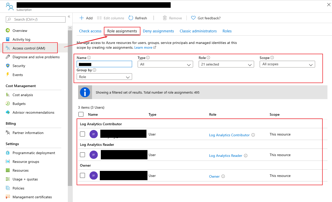This screenshot has height=202, width=332.
Task: Click the Resource groups cube icon
Action: 8,161
